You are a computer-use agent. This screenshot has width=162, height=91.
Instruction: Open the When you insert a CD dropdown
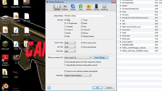pyautogui.click(x=78, y=58)
